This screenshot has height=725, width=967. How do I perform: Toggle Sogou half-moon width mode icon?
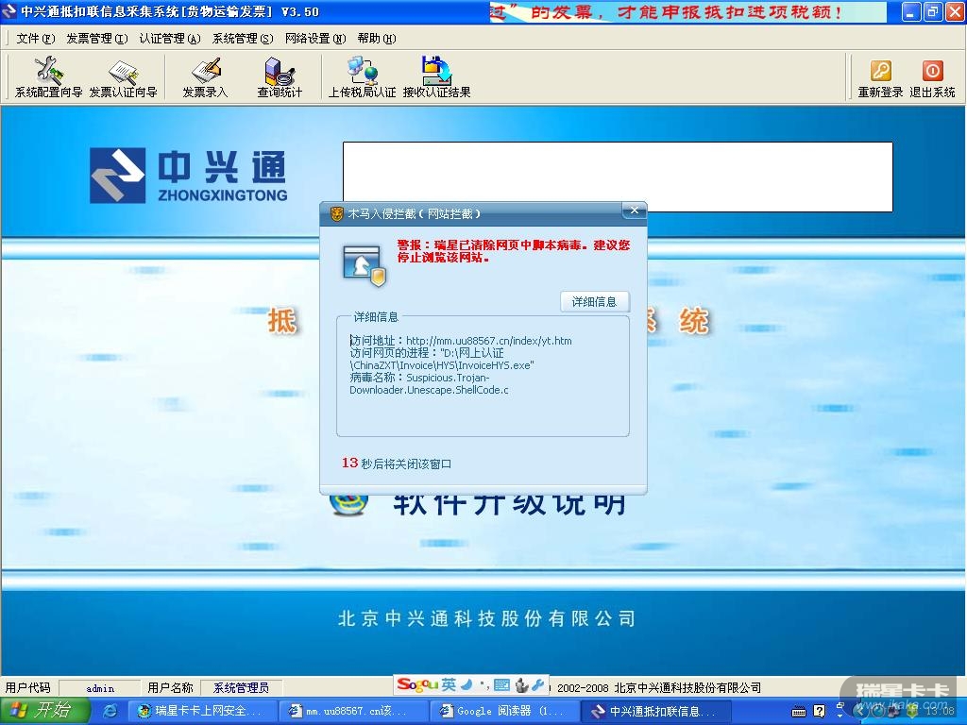(467, 684)
